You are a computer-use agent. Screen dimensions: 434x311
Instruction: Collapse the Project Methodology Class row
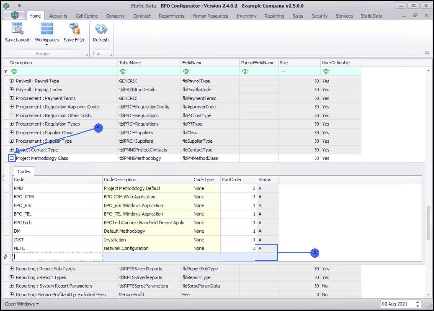12,158
